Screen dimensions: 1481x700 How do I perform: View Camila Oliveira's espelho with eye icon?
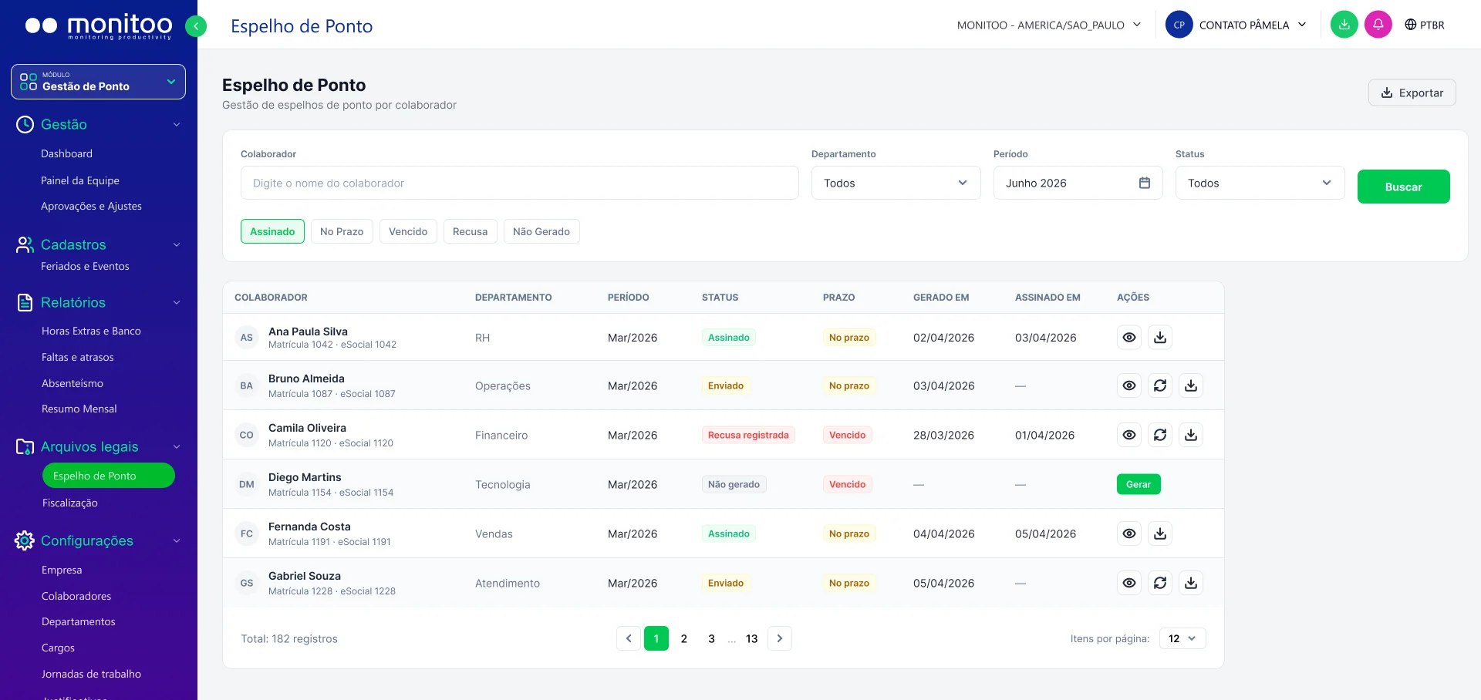[x=1129, y=435]
